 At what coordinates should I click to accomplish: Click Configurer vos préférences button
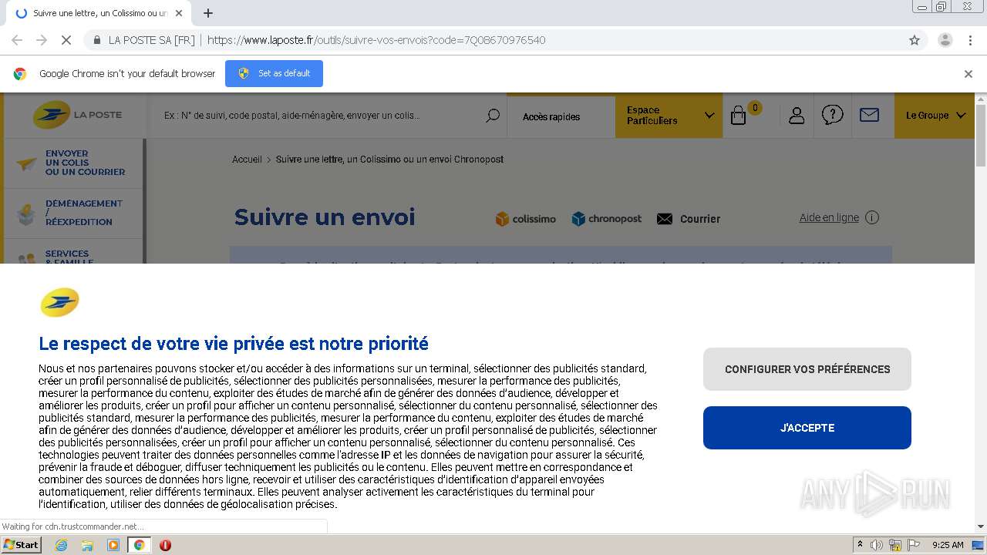tap(807, 369)
